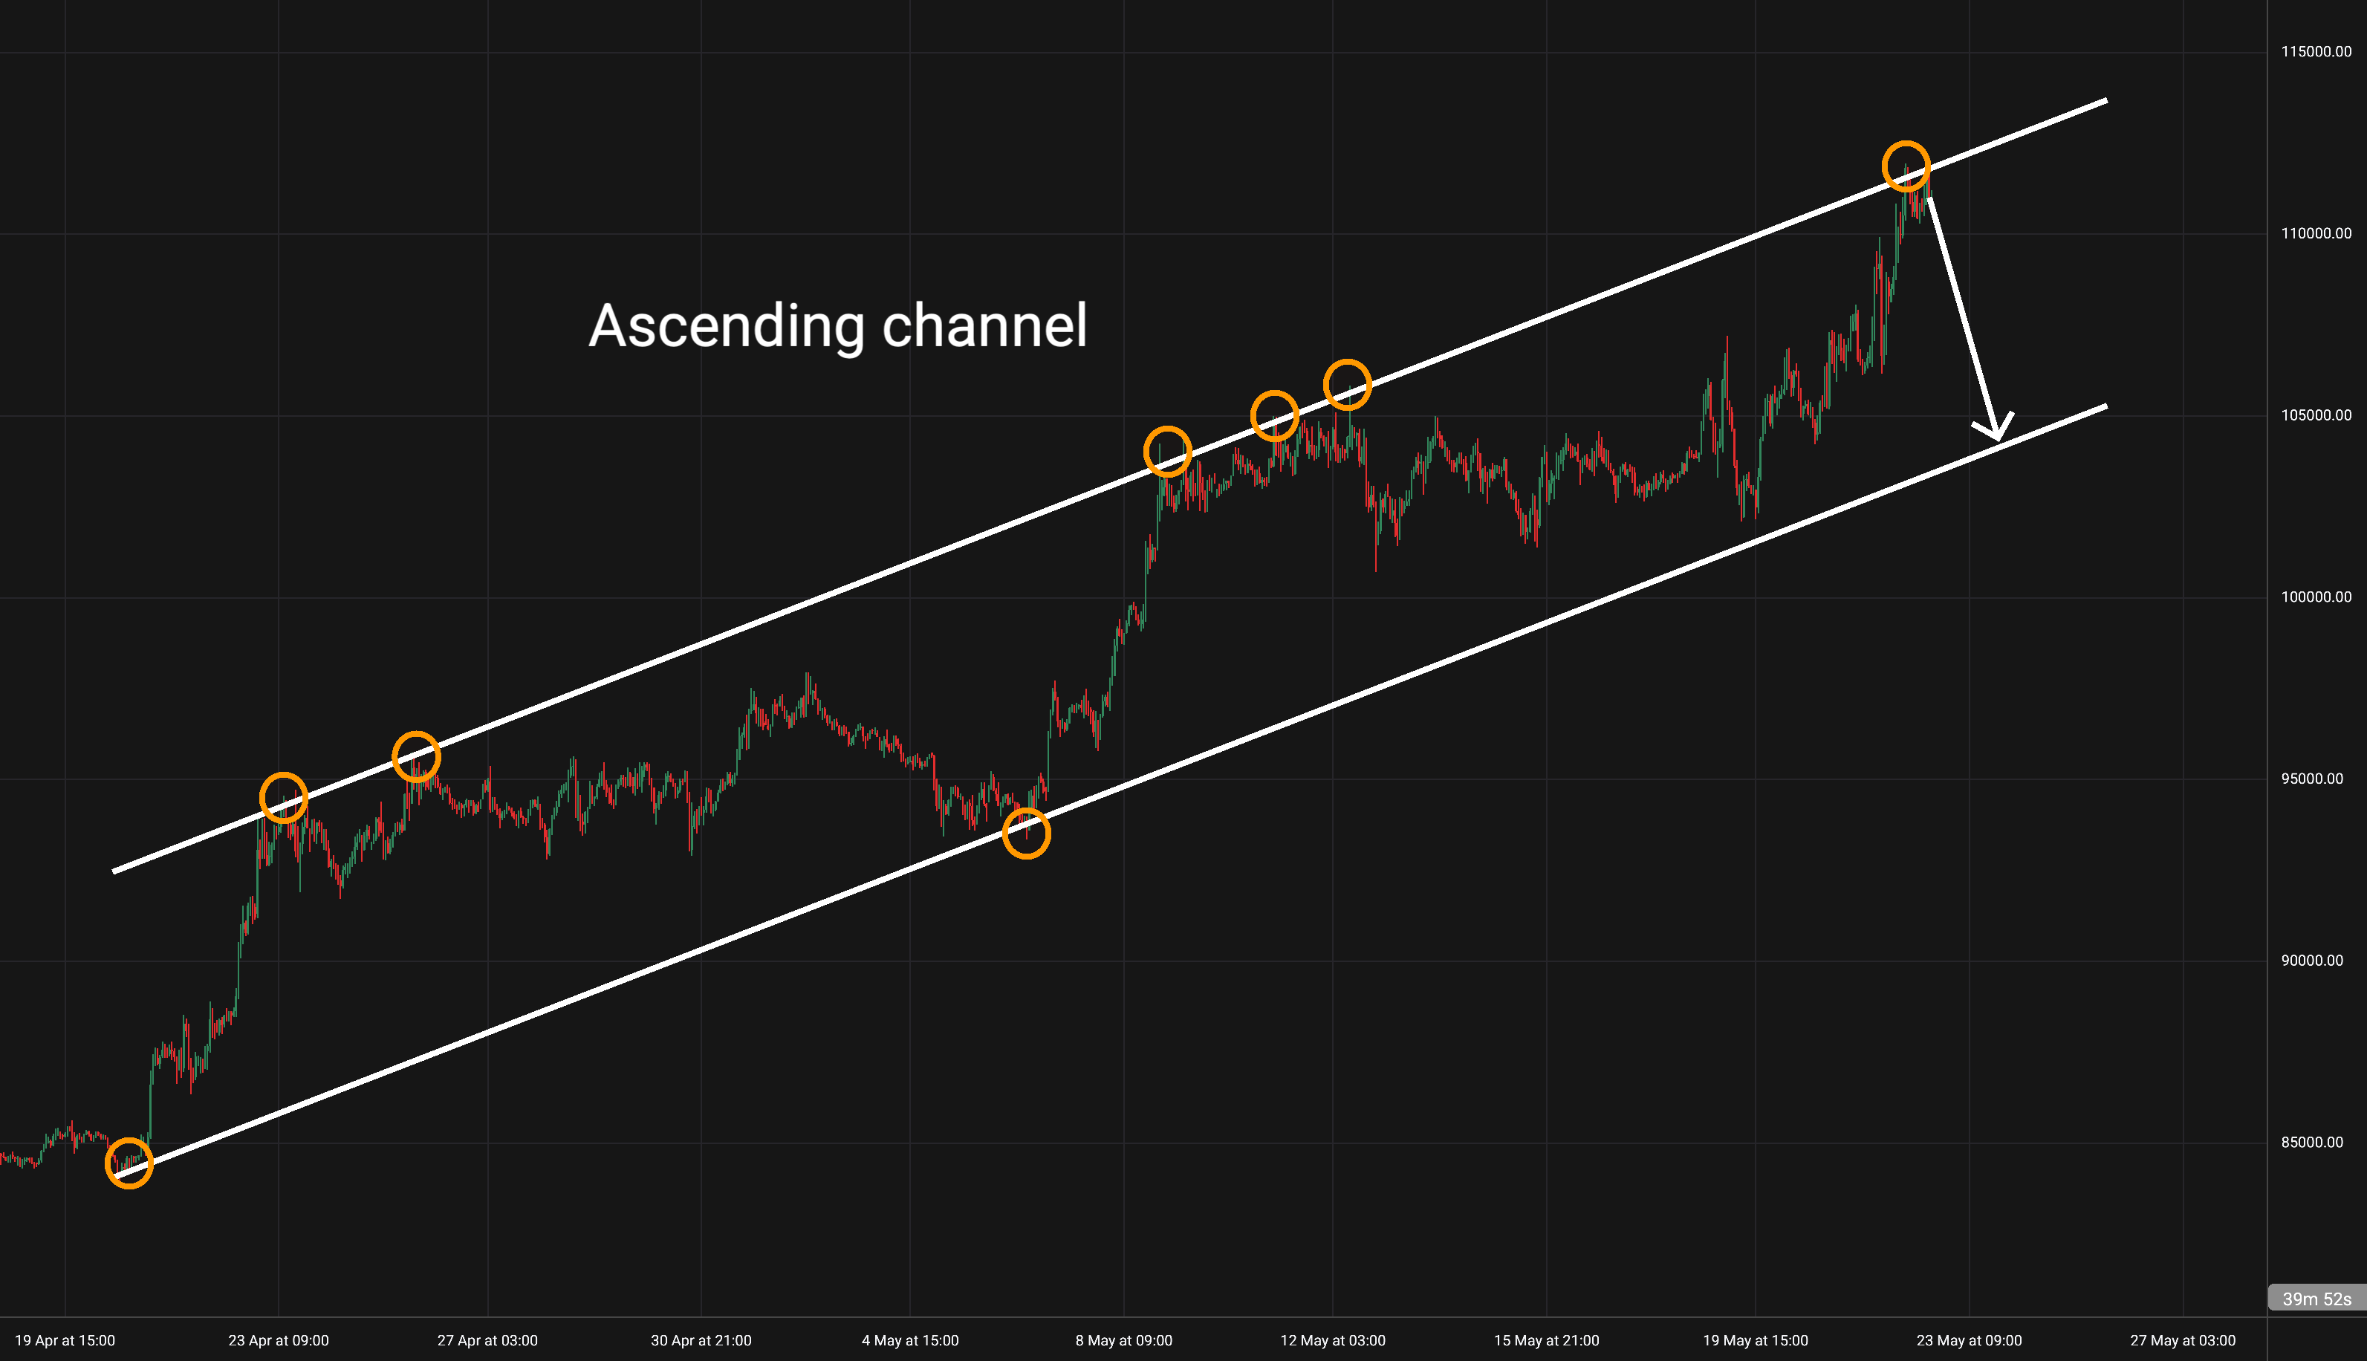The height and width of the screenshot is (1361, 2367).
Task: Click the 23 Apr at 09:00 time label
Action: click(x=279, y=1340)
